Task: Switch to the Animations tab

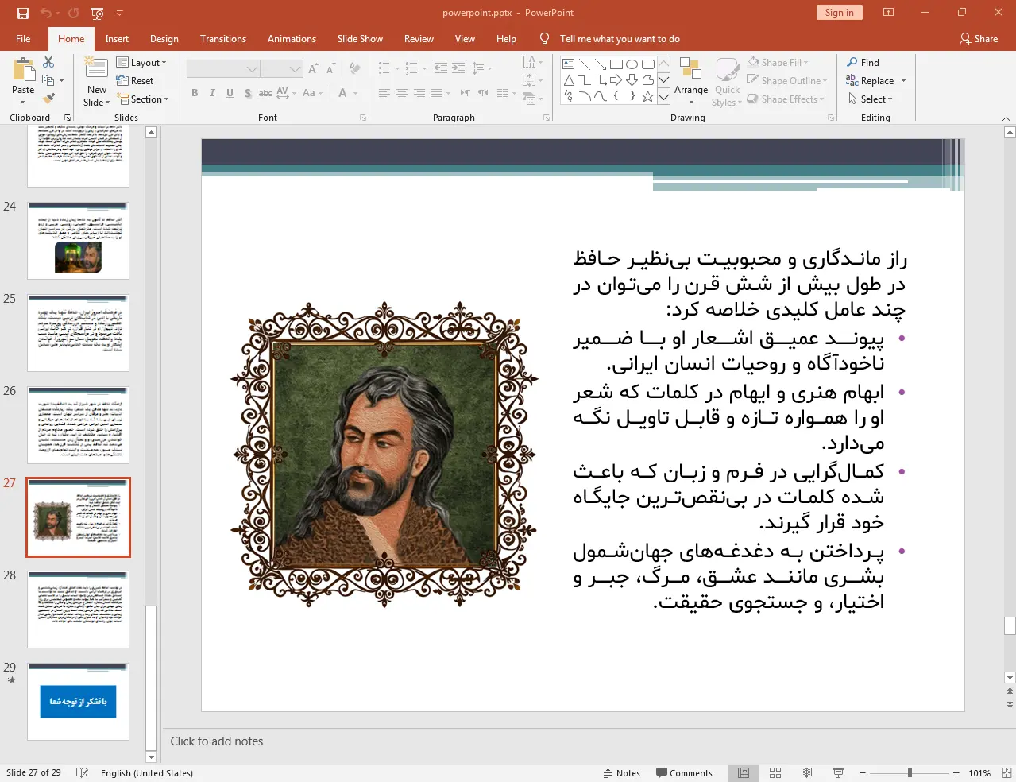Action: 292,38
